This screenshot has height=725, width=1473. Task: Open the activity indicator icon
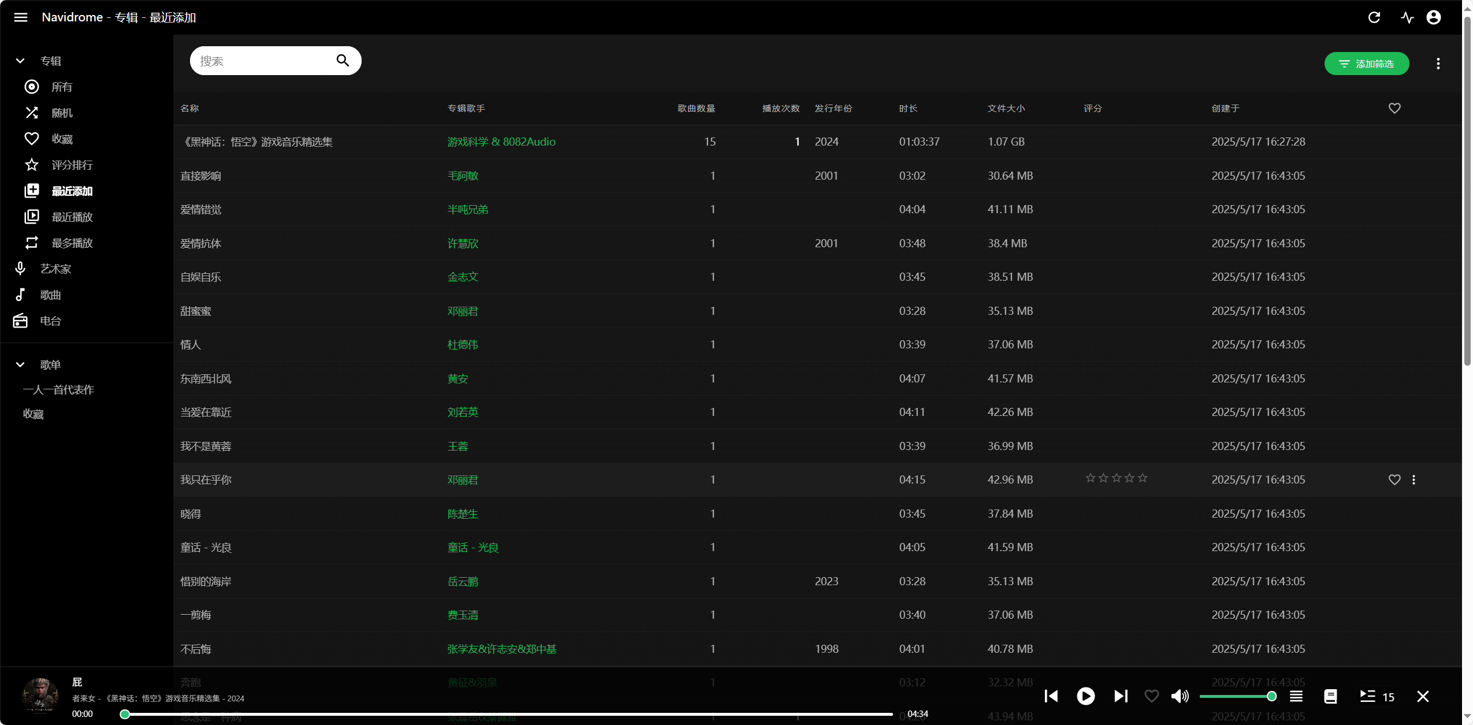[1407, 17]
